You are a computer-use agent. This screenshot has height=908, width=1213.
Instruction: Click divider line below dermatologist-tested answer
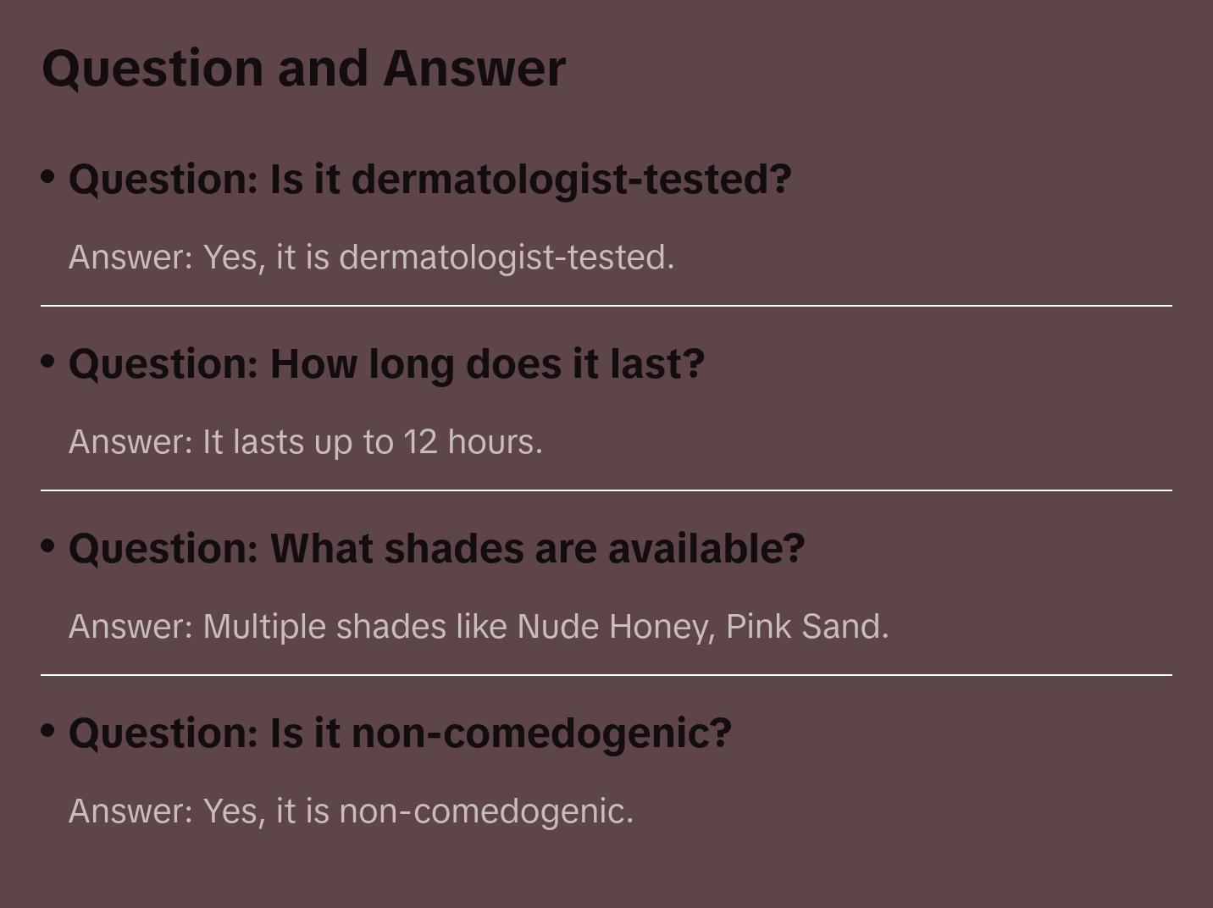pyautogui.click(x=606, y=305)
